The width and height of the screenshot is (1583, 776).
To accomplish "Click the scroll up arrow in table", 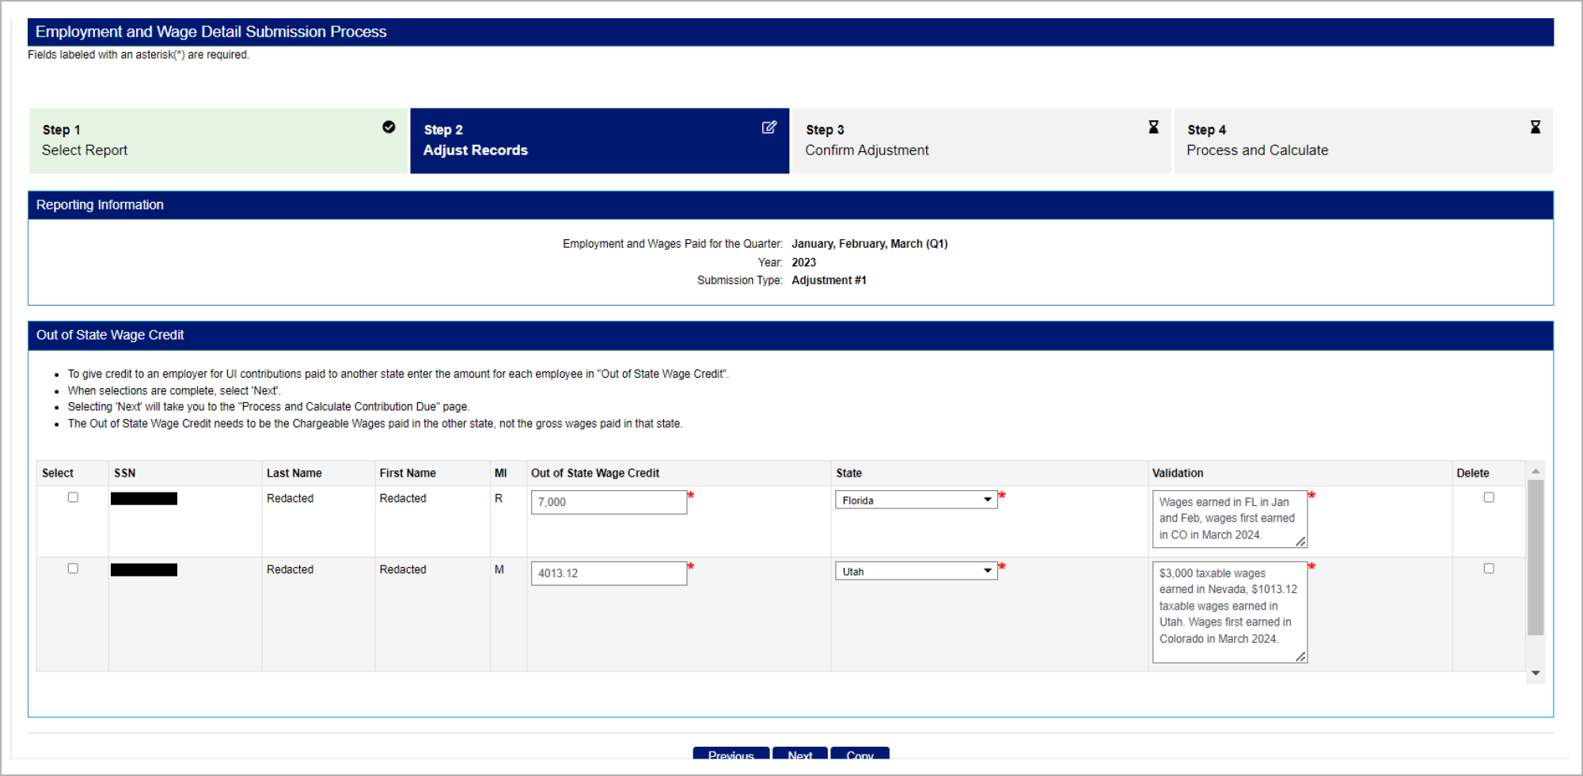I will [x=1536, y=471].
